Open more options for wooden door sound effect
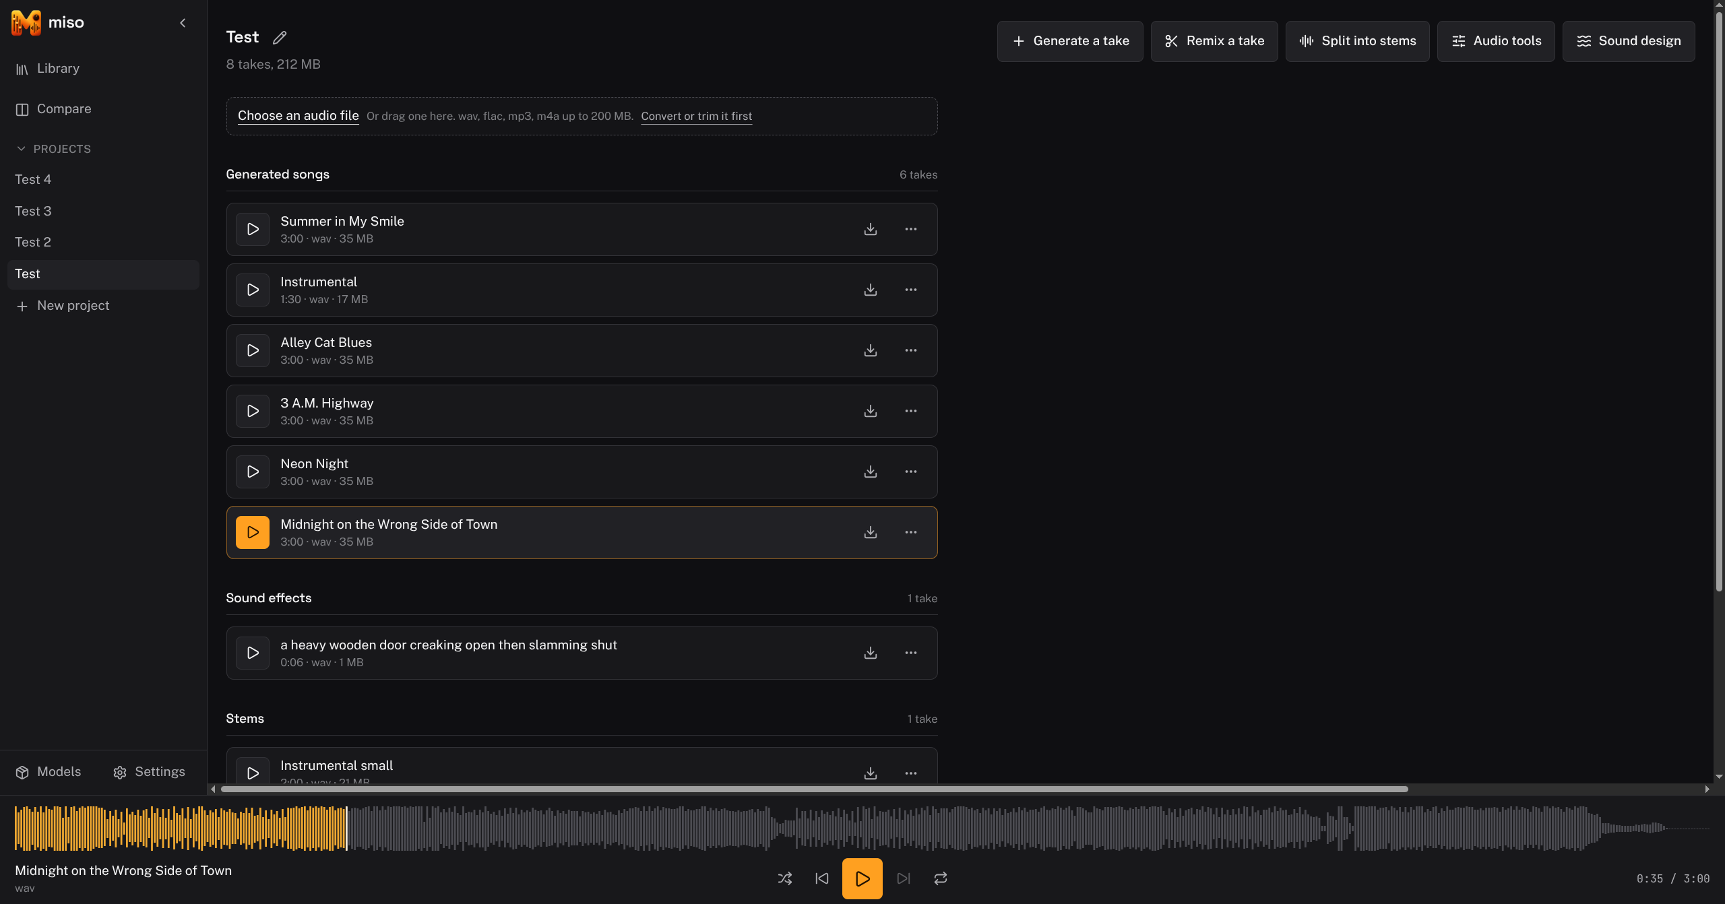 (911, 653)
